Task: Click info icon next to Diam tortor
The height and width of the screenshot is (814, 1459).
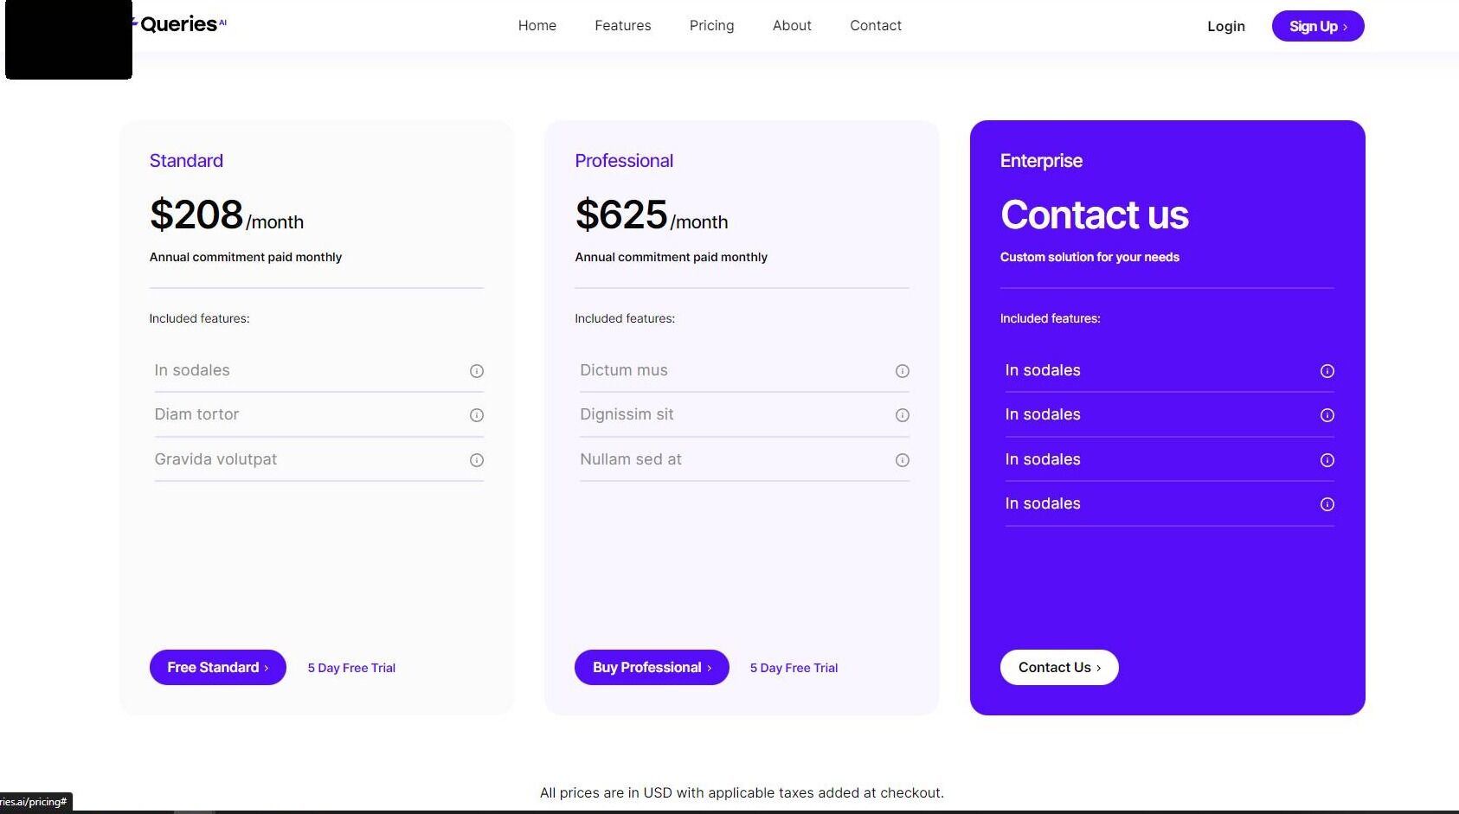Action: [476, 415]
